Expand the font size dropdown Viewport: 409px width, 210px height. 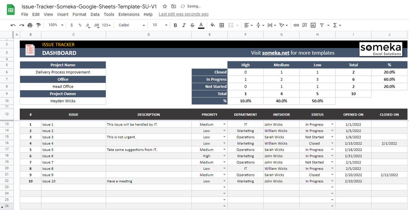(x=166, y=25)
